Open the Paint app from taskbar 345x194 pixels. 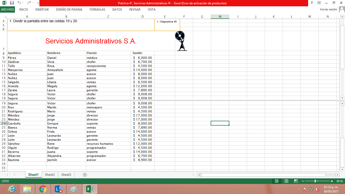[x=74, y=189]
